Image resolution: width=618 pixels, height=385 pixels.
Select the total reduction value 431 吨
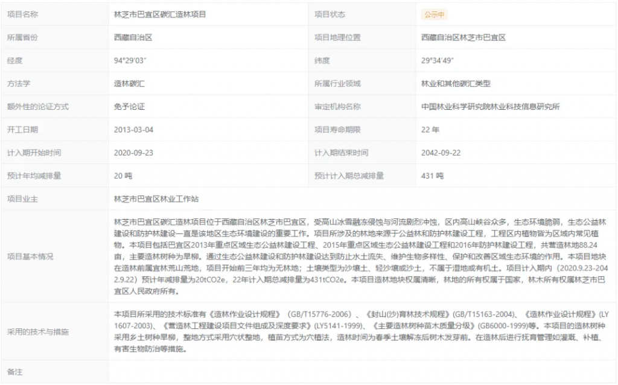point(432,176)
